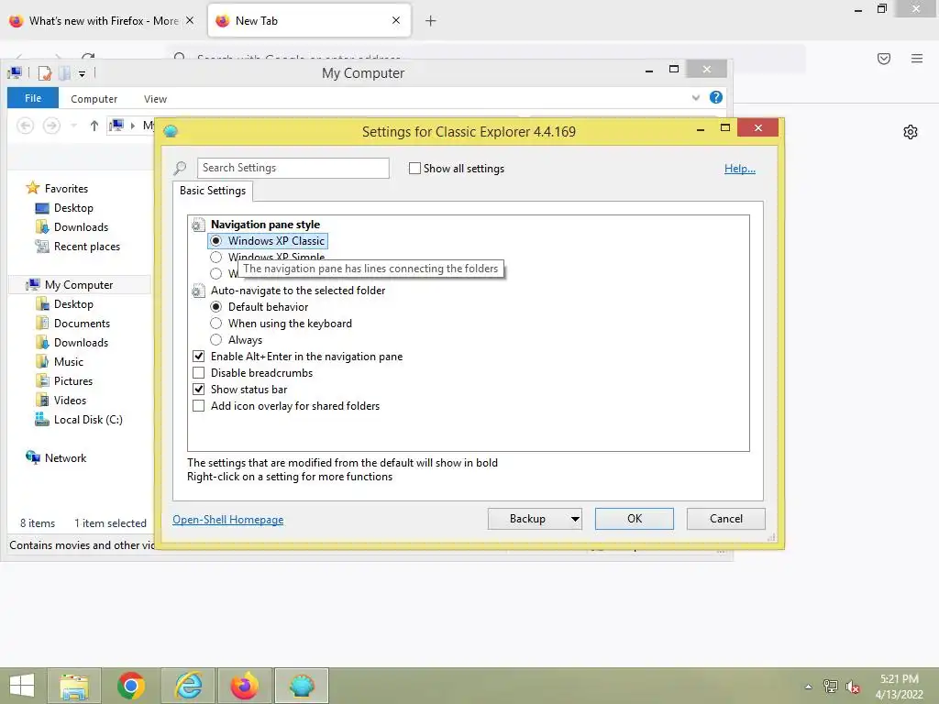Screen dimensions: 939x704
Task: Click the network icon in system tray
Action: [830, 687]
